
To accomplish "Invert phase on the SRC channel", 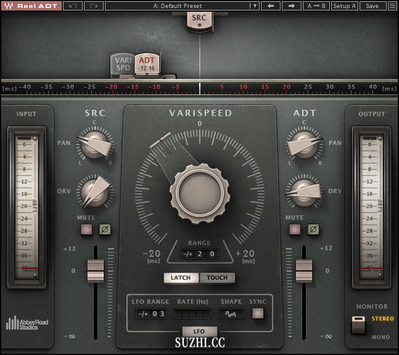I will [x=104, y=230].
